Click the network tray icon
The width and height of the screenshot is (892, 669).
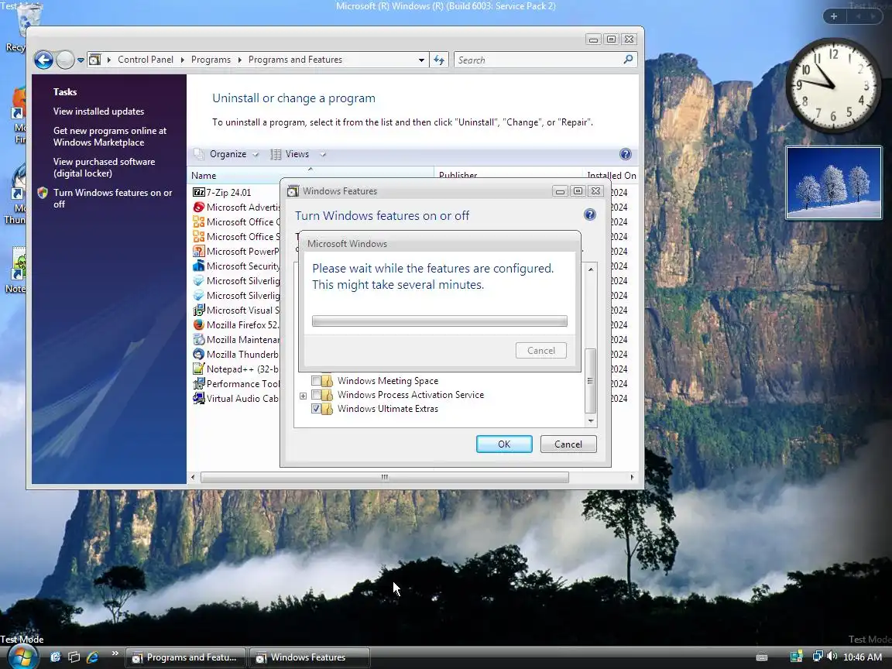[x=818, y=657]
